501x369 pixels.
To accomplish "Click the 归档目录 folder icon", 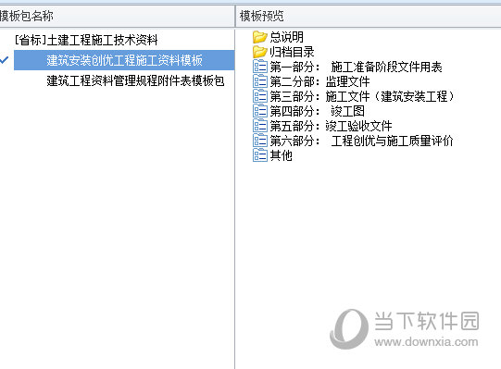I will point(260,52).
